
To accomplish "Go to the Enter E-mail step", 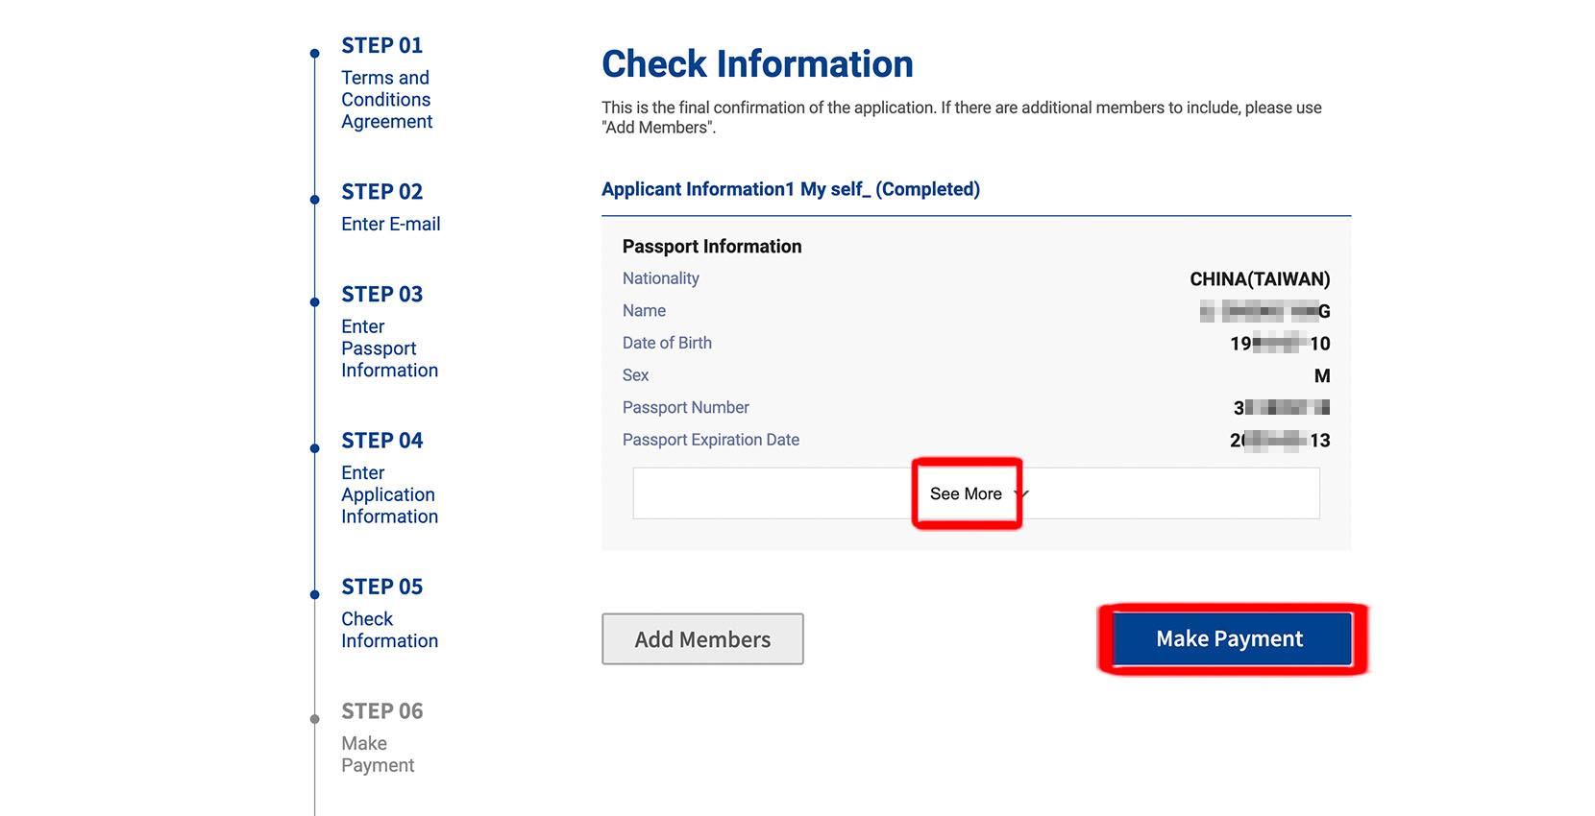I will click(390, 224).
